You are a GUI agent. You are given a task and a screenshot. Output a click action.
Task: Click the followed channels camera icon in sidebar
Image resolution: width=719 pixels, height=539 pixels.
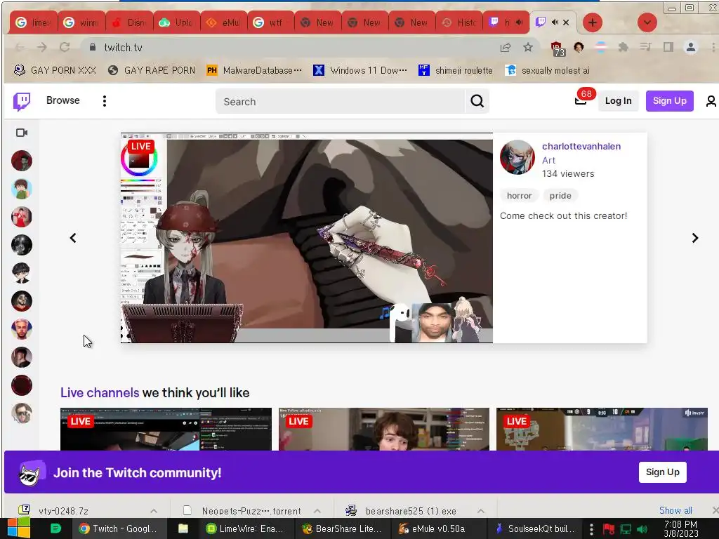22,133
